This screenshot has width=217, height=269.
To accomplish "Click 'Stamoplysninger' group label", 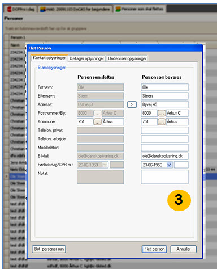I will pyautogui.click(x=51, y=68).
